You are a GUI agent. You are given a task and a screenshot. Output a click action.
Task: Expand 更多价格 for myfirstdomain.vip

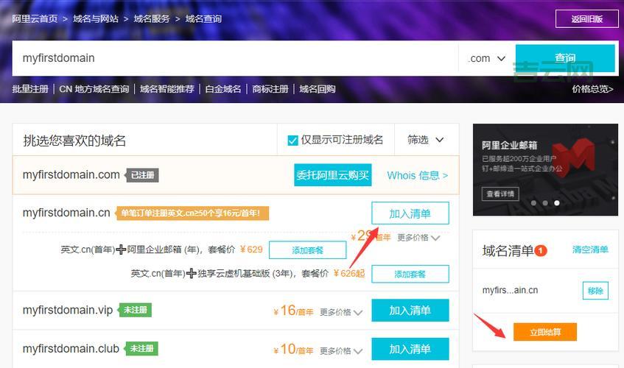pos(340,312)
